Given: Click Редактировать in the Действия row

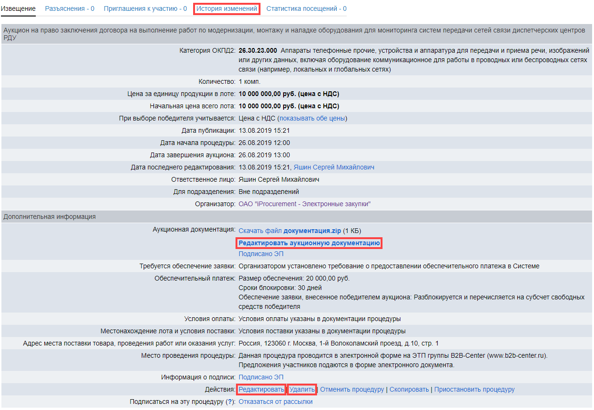Looking at the screenshot, I should (x=261, y=389).
